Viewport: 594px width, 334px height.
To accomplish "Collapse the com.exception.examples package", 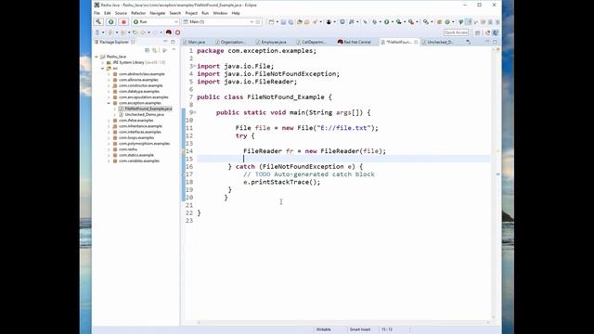I will pos(109,103).
